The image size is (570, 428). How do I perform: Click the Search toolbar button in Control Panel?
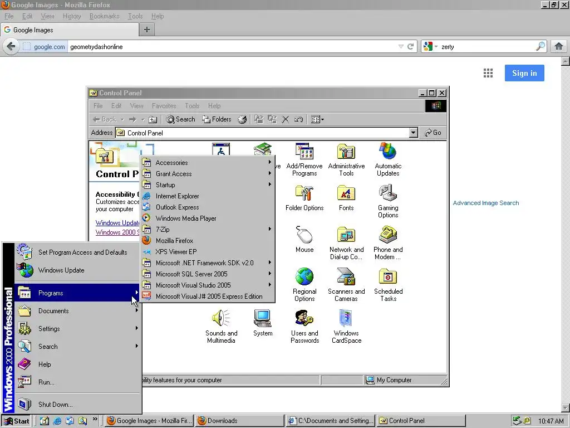coord(181,119)
